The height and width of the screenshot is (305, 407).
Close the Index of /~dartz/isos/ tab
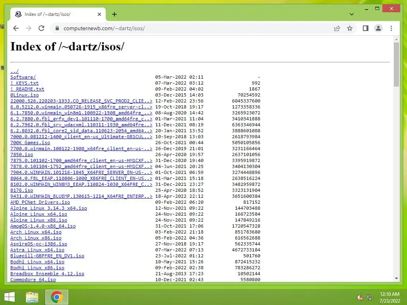pos(99,14)
